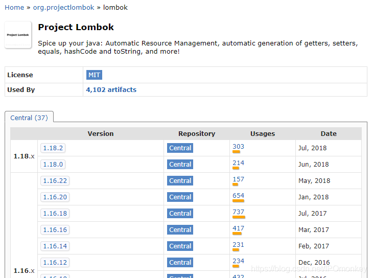Click Central badge for version 1.16.14

(180, 246)
